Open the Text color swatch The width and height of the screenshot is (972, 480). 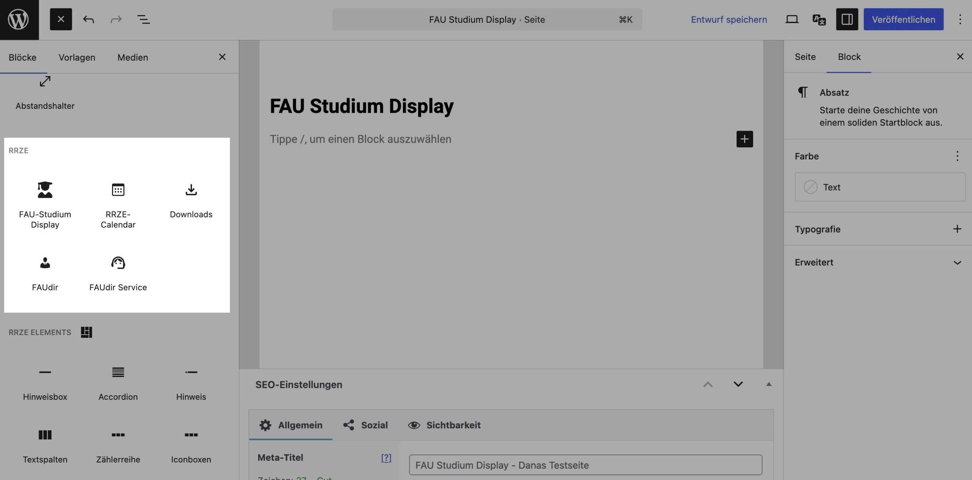tap(880, 187)
